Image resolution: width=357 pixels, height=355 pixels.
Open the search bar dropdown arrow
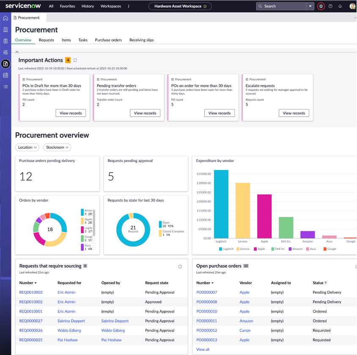310,6
